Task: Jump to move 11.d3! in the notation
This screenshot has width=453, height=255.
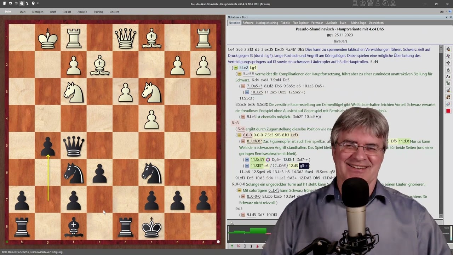Action: (x=404, y=141)
